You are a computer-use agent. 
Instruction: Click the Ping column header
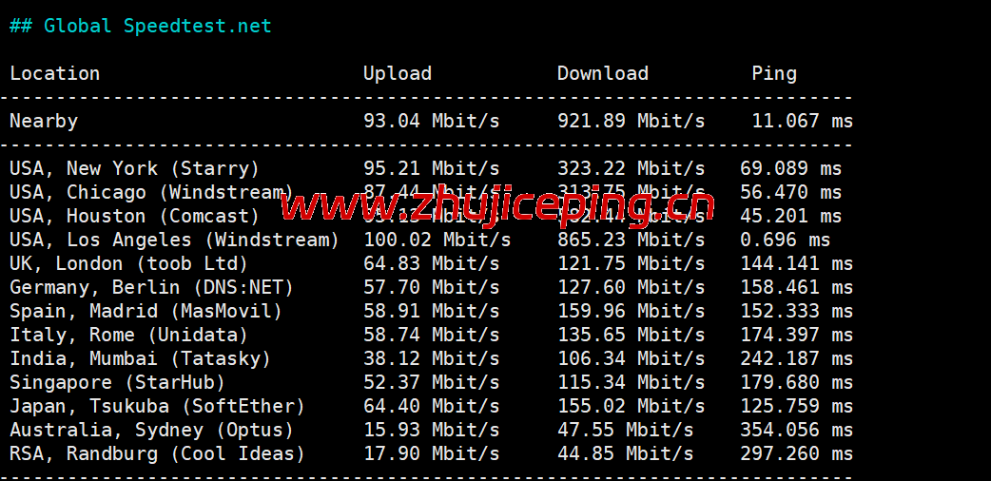coord(773,73)
